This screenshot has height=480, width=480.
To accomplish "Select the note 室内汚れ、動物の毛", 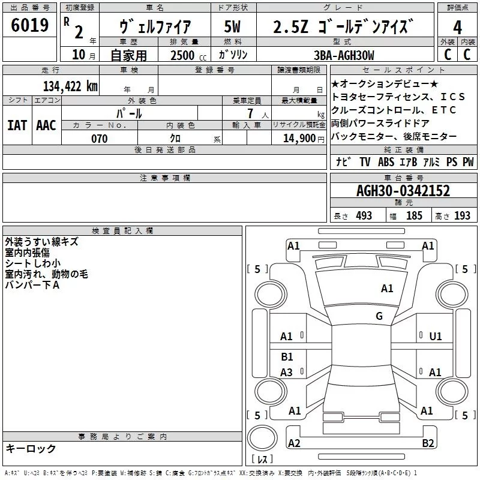I will [x=47, y=274].
